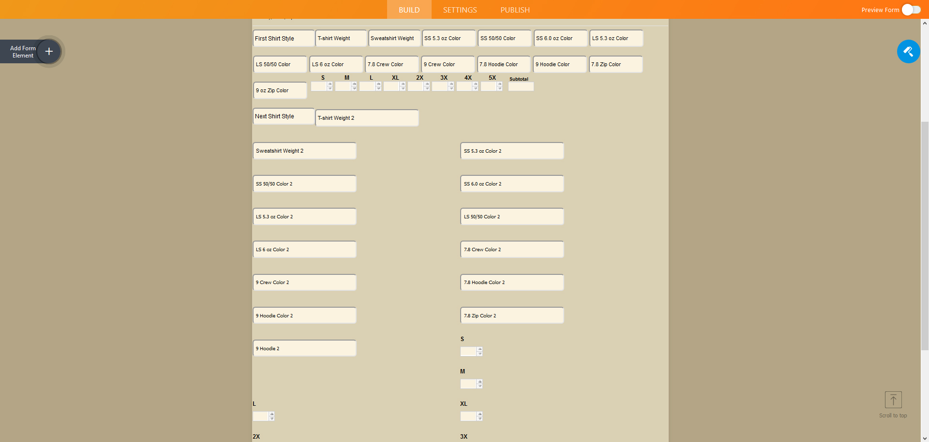Select the BUILD tab

tap(409, 10)
